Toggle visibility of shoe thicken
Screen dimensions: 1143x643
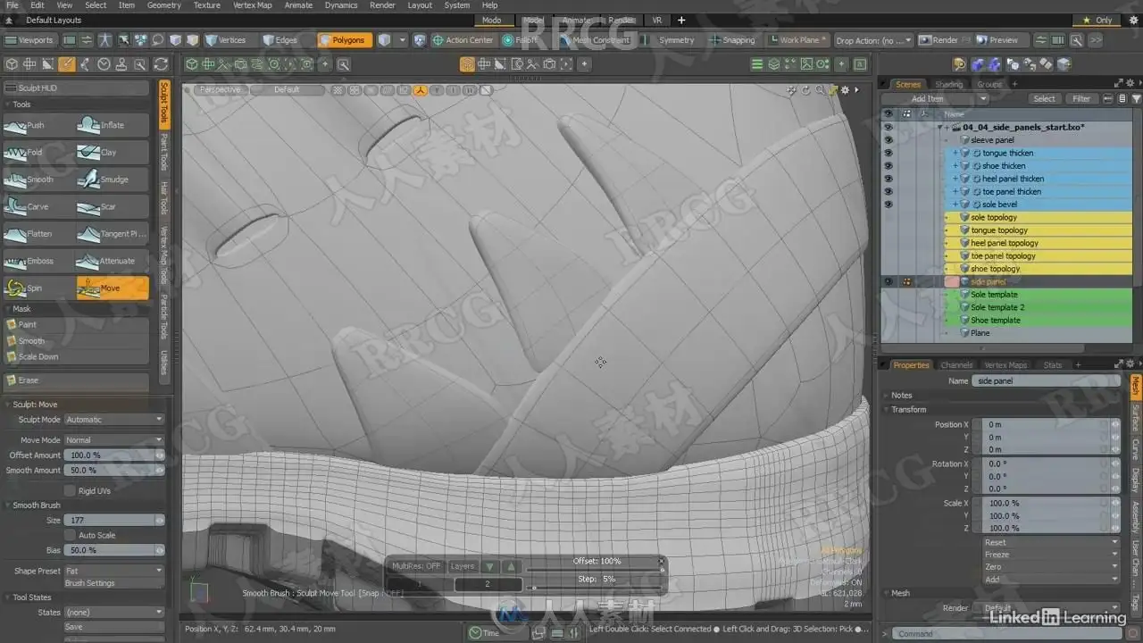point(888,166)
